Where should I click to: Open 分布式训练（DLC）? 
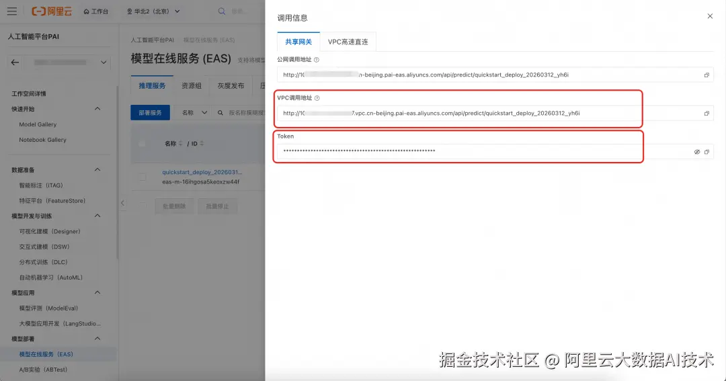click(44, 261)
